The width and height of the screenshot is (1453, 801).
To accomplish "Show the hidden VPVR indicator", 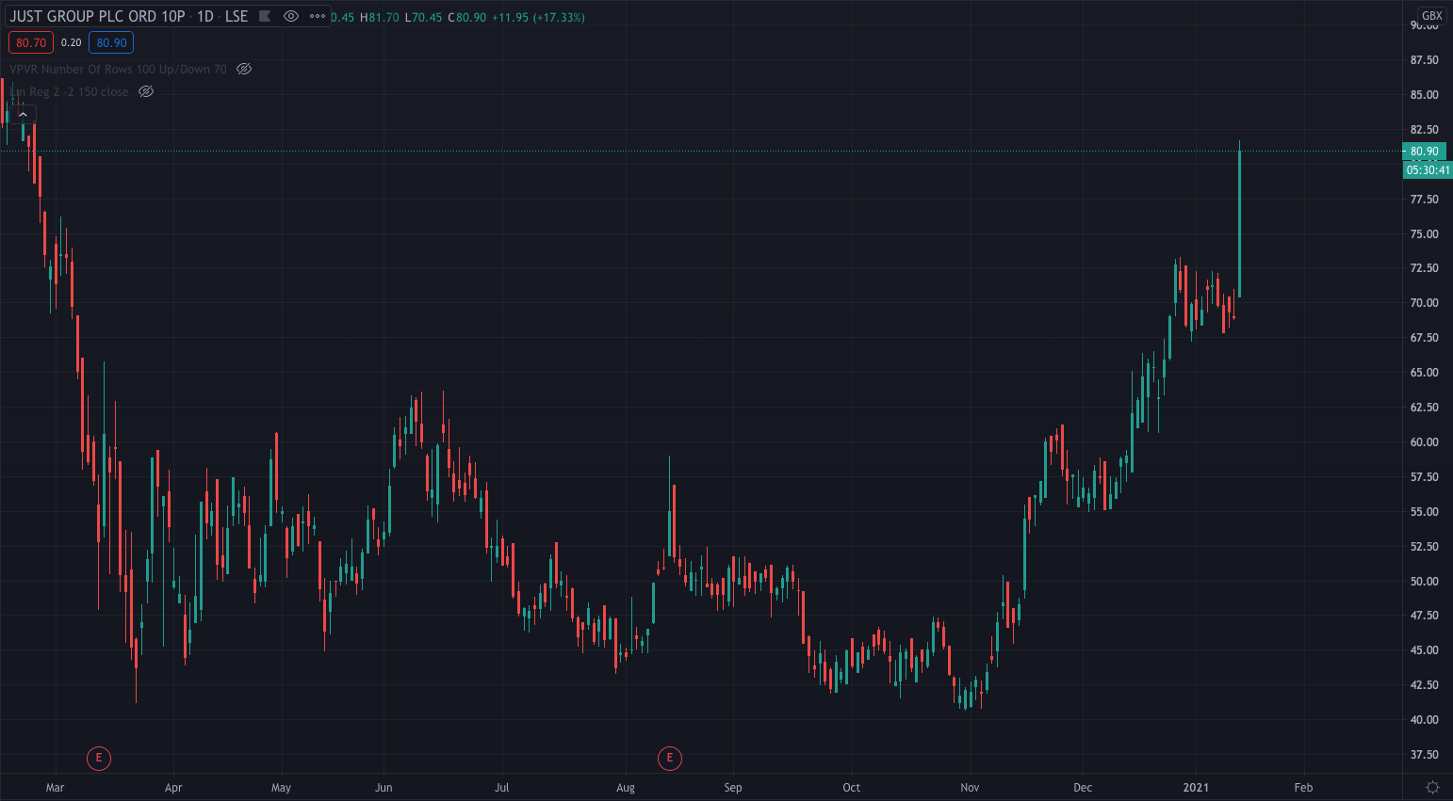I will (x=244, y=69).
